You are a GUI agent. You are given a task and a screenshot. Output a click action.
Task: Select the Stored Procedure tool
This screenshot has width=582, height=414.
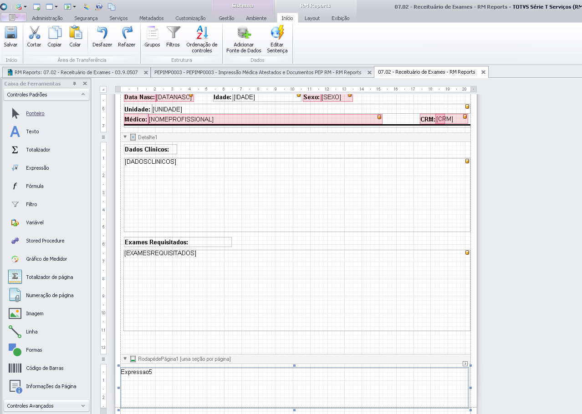[x=46, y=241]
